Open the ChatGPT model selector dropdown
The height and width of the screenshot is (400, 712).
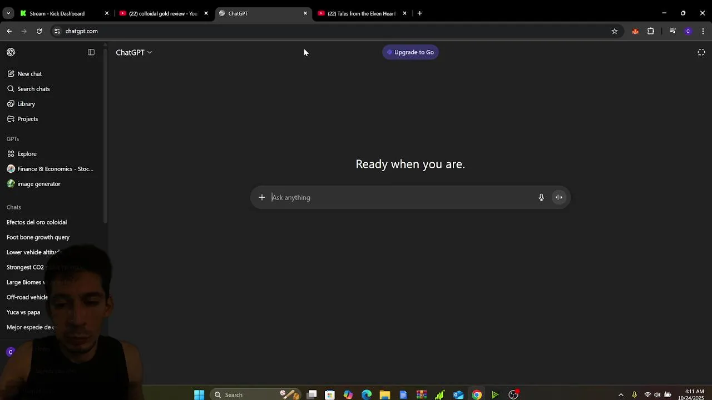tap(134, 52)
